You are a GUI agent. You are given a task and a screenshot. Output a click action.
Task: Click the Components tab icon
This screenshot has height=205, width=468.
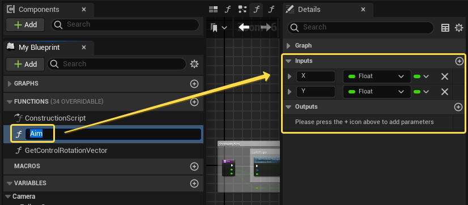11,10
